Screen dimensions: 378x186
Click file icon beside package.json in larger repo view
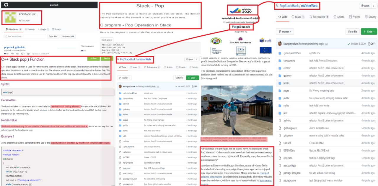tap(281, 180)
